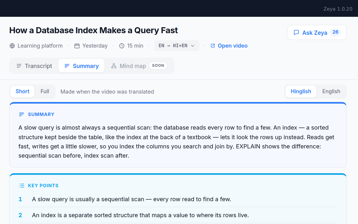358x224 pixels.
Task: Click the Open video link
Action: click(x=229, y=45)
